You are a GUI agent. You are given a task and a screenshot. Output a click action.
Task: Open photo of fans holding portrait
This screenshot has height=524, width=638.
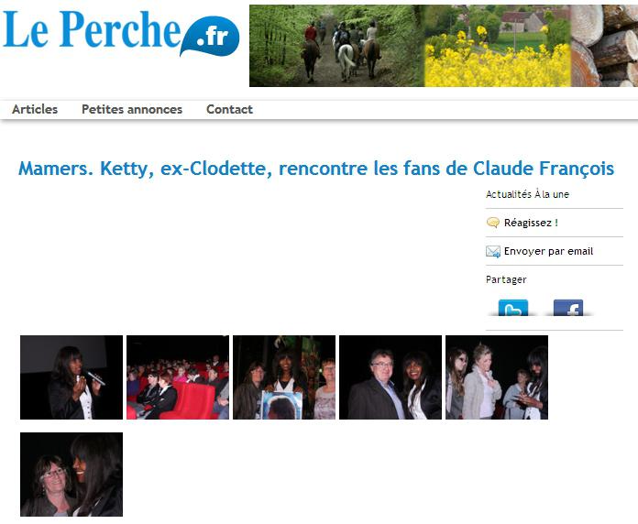284,377
